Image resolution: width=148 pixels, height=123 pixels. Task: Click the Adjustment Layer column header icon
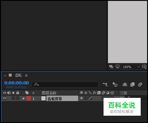point(108,93)
